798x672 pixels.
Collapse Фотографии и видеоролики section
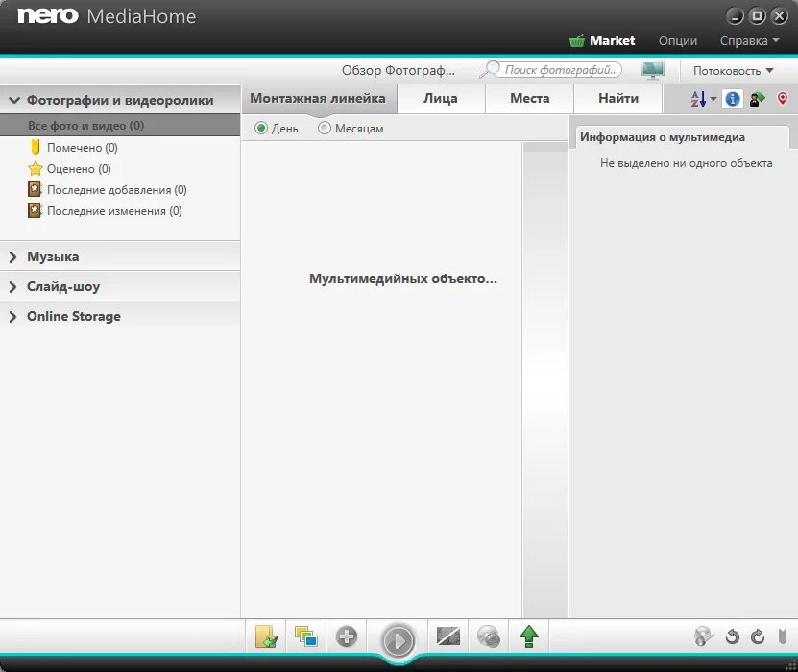tap(13, 100)
